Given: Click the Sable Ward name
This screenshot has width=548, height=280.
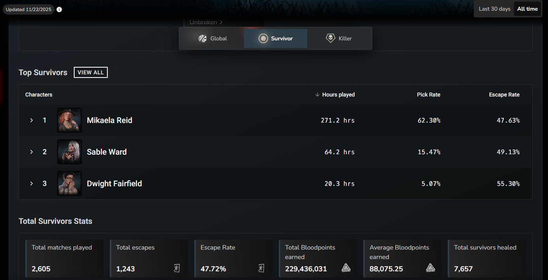Looking at the screenshot, I should coord(107,152).
